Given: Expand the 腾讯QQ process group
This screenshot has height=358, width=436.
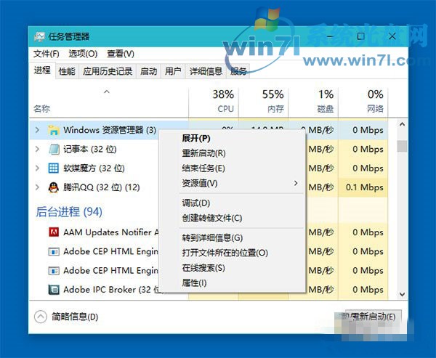Looking at the screenshot, I should point(38,187).
